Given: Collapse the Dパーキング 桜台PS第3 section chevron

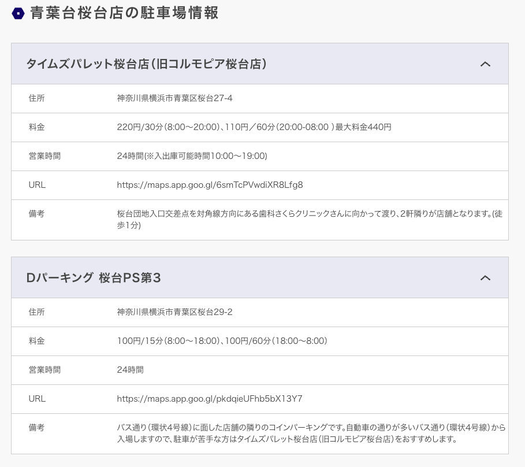Looking at the screenshot, I should tap(485, 278).
